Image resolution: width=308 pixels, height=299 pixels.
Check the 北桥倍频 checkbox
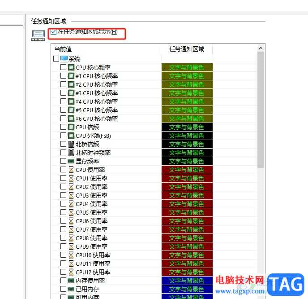(63, 144)
